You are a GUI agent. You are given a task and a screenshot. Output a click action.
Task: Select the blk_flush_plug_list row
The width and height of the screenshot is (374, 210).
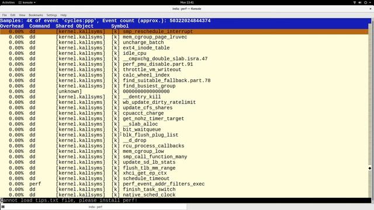tap(184, 135)
